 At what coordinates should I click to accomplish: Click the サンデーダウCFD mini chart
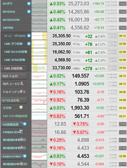tap(39, 36)
